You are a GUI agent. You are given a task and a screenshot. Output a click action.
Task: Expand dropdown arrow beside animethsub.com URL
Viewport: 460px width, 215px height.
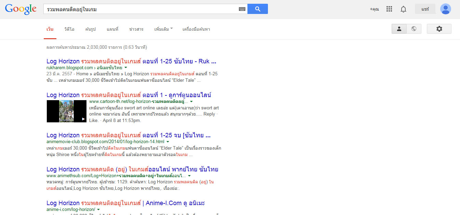(189, 176)
